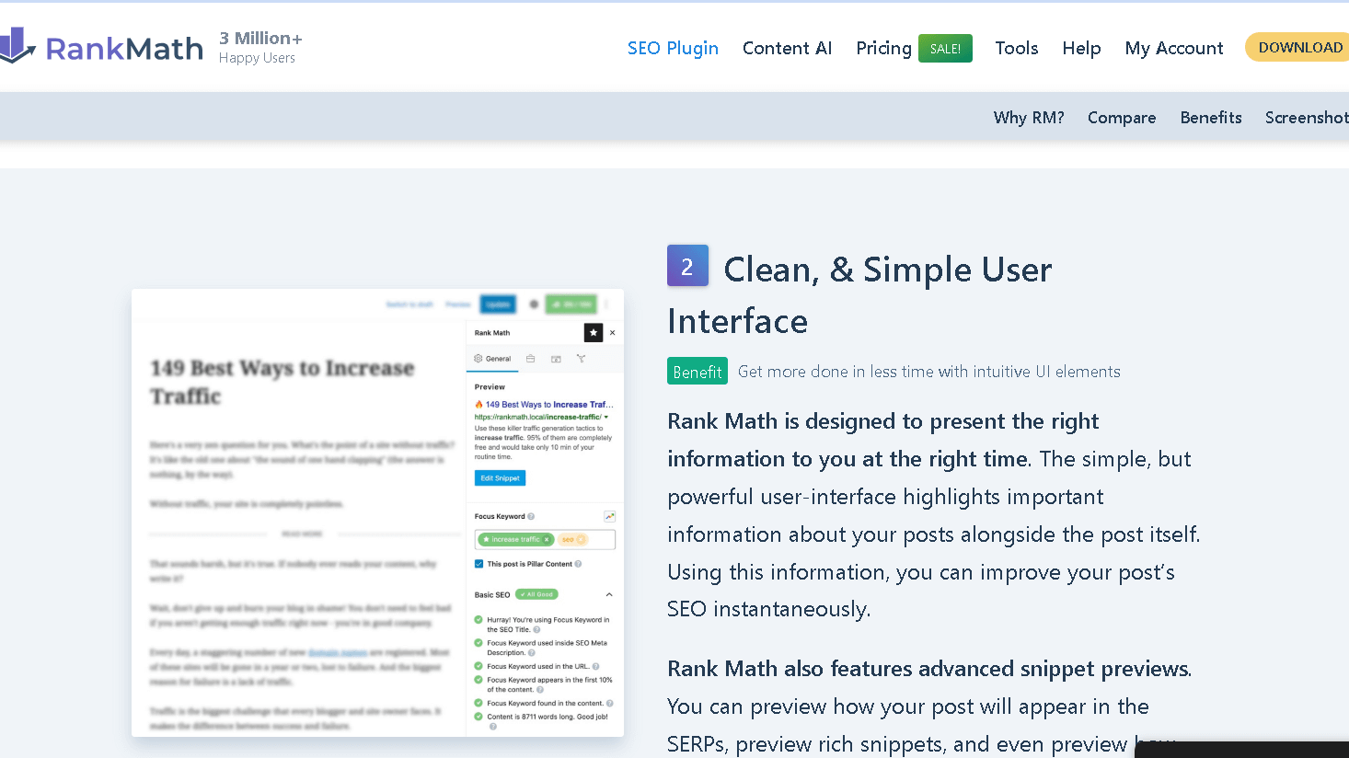Remove the 'seo' keyword tag
Screen dimensions: 1349x758
coord(581,539)
